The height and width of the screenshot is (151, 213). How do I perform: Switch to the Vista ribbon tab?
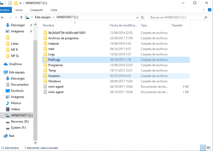pyautogui.click(x=54, y=10)
